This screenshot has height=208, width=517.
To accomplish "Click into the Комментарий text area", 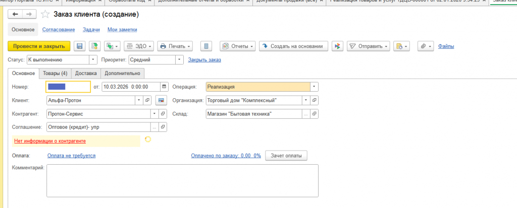I will 182,181.
